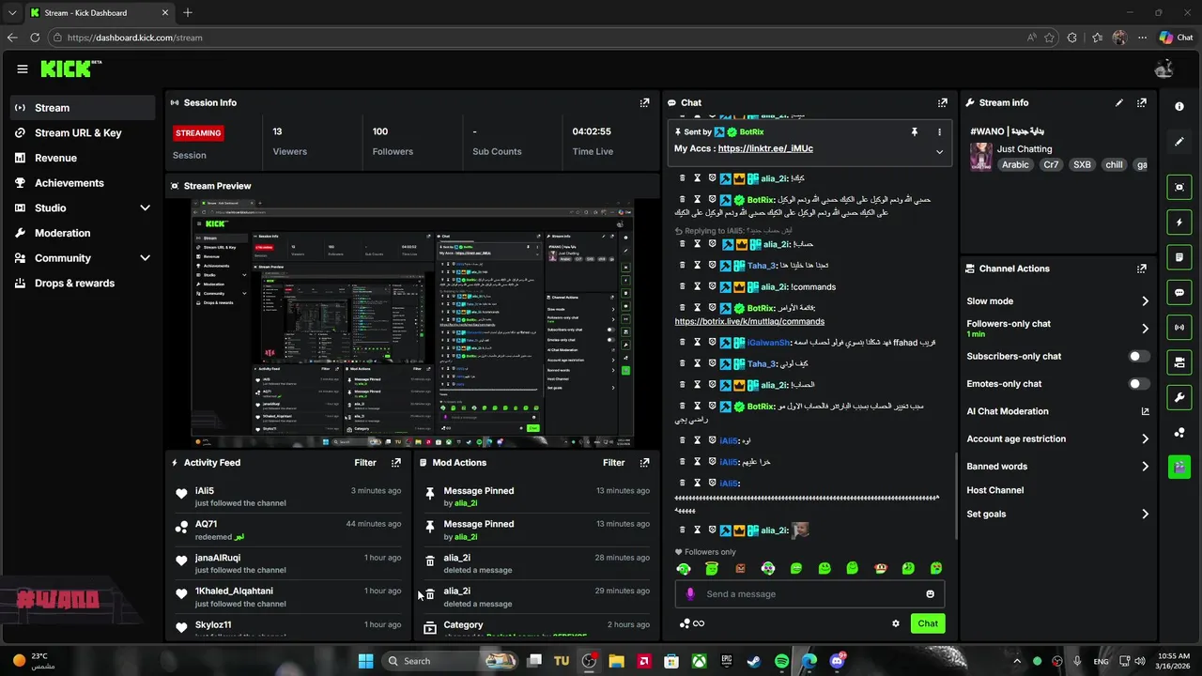Click the Send a message field
This screenshot has height=676, width=1202.
(x=809, y=594)
